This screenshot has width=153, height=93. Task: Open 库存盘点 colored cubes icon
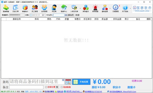coord(86,8)
